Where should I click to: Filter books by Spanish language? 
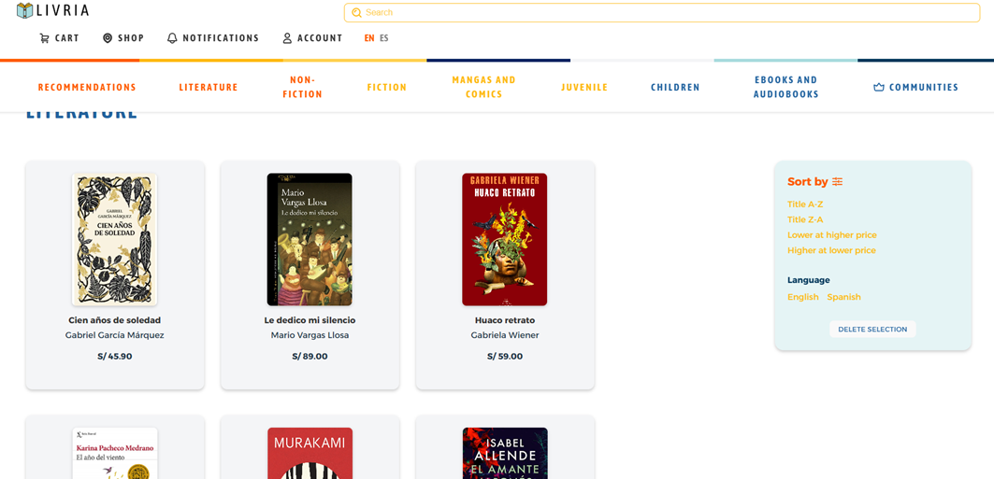843,297
